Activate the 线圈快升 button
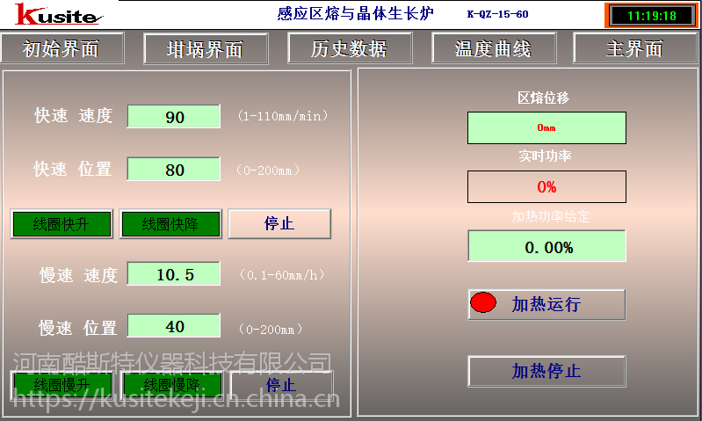The width and height of the screenshot is (702, 421). (62, 224)
